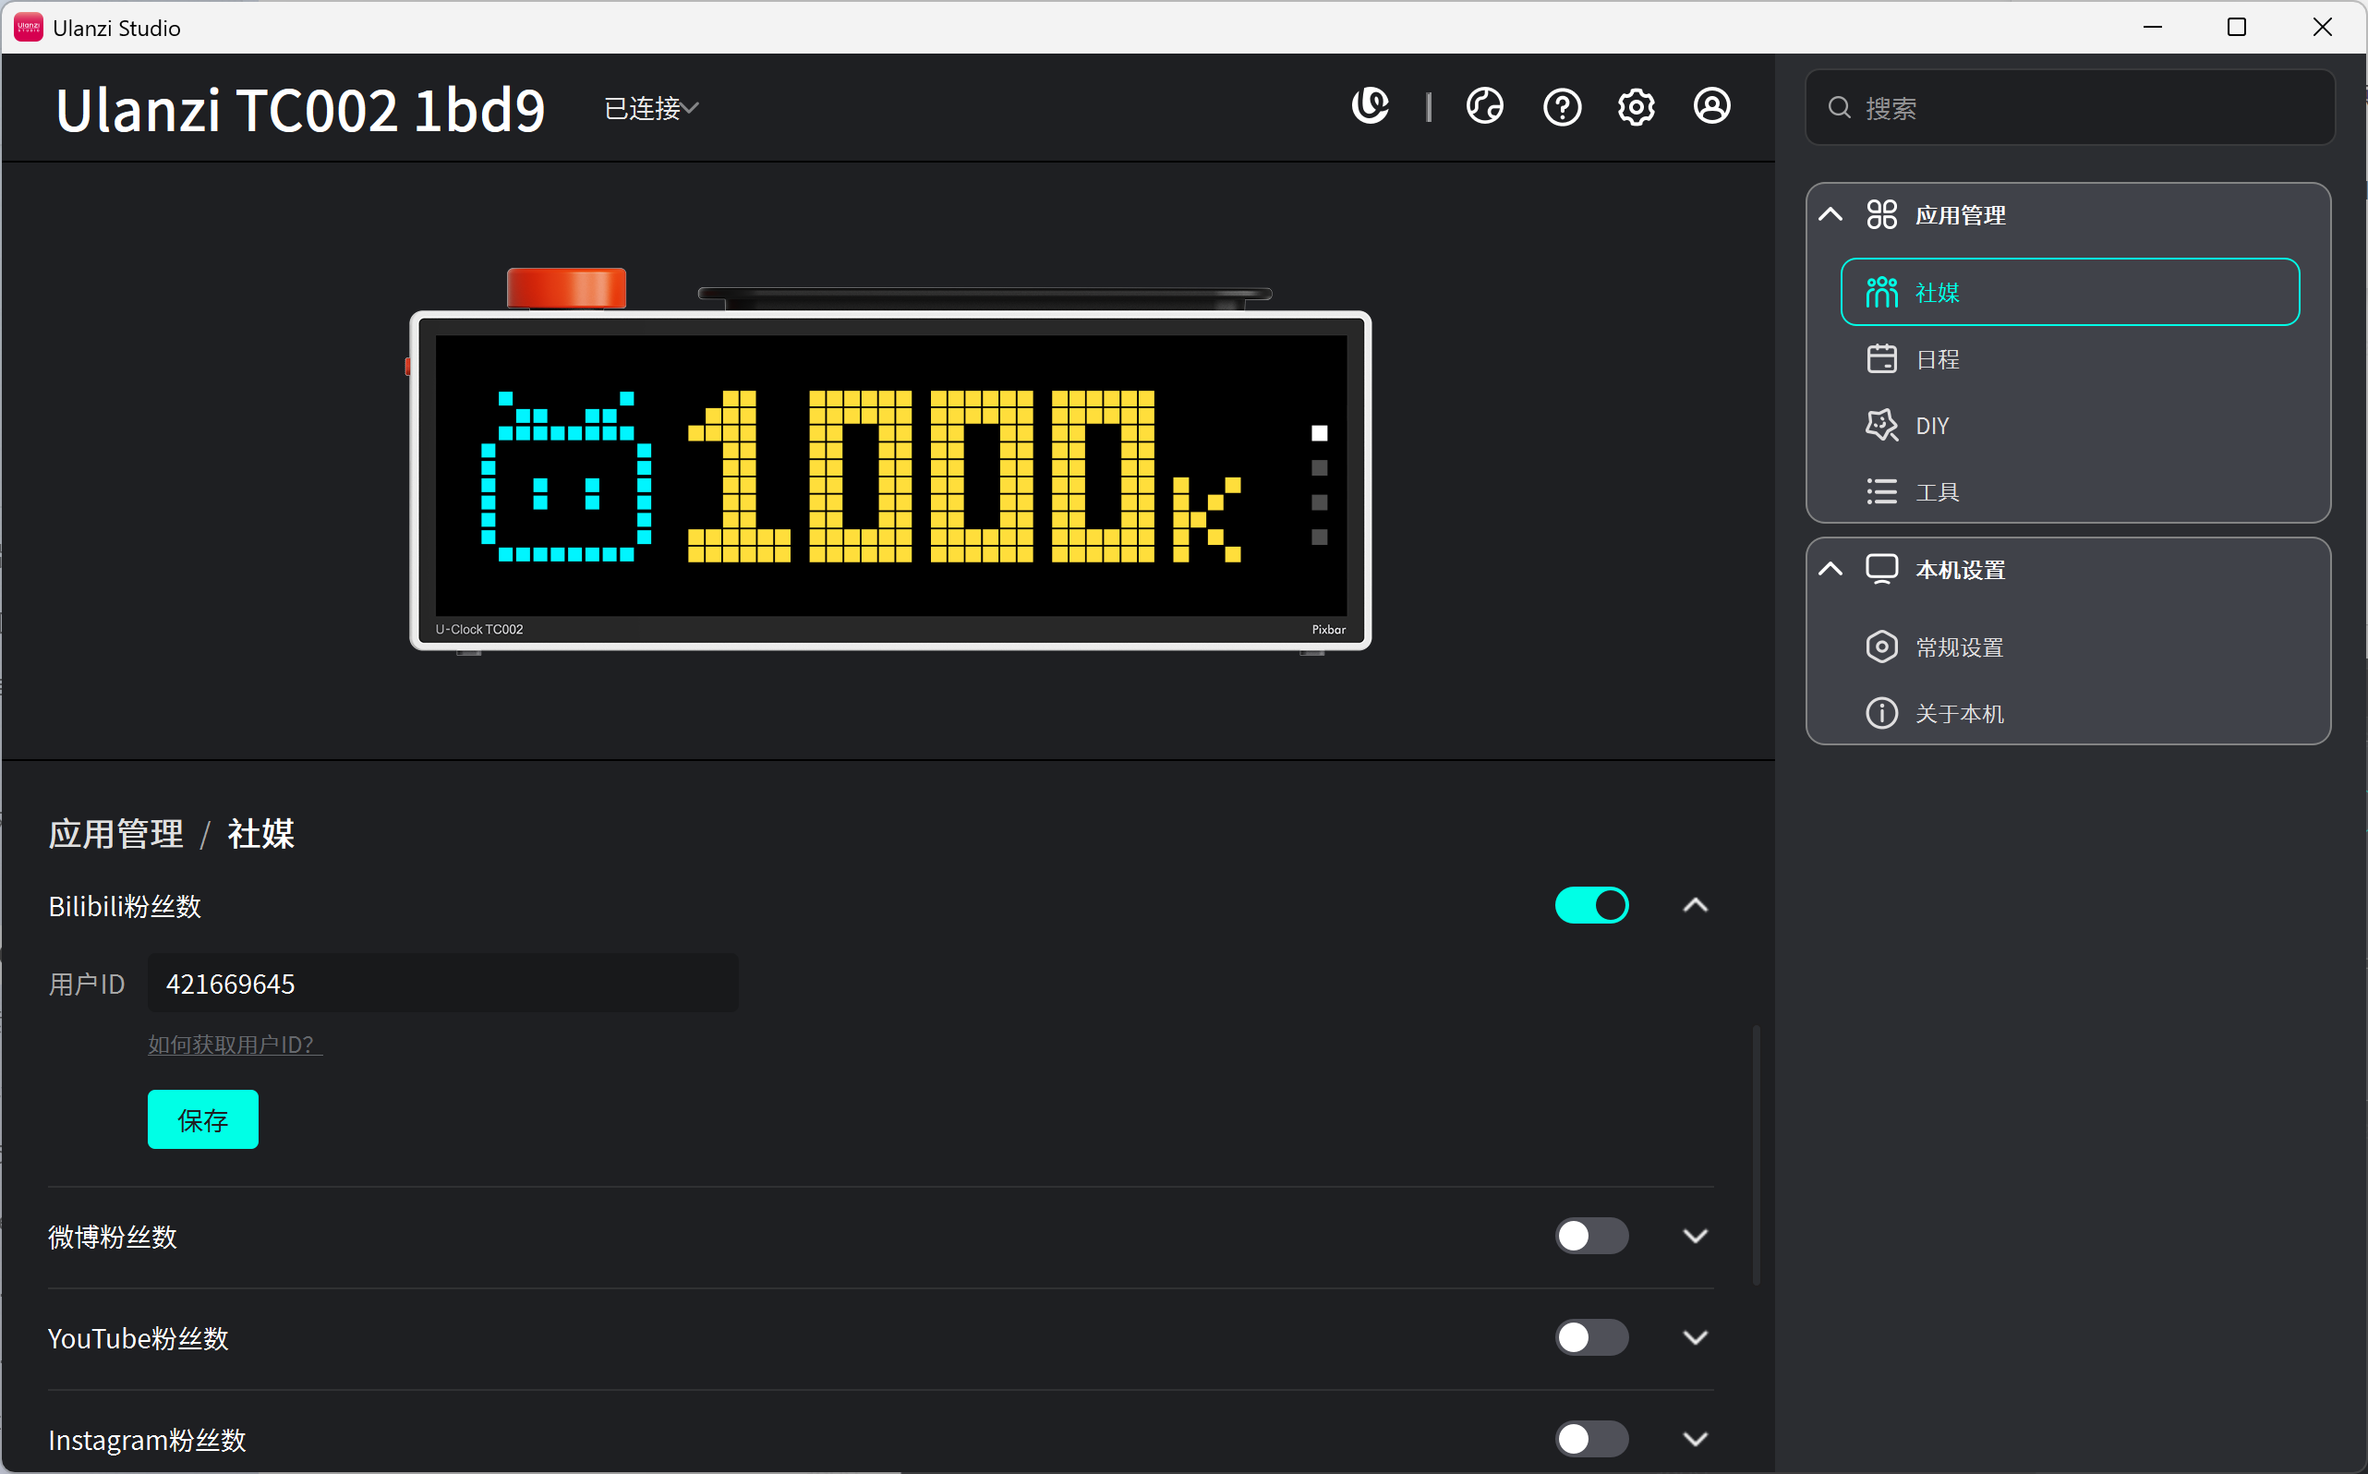Screen dimensions: 2368x1474
Task: Expand the YouTube粉丝数 section chevron
Action: point(1696,1336)
